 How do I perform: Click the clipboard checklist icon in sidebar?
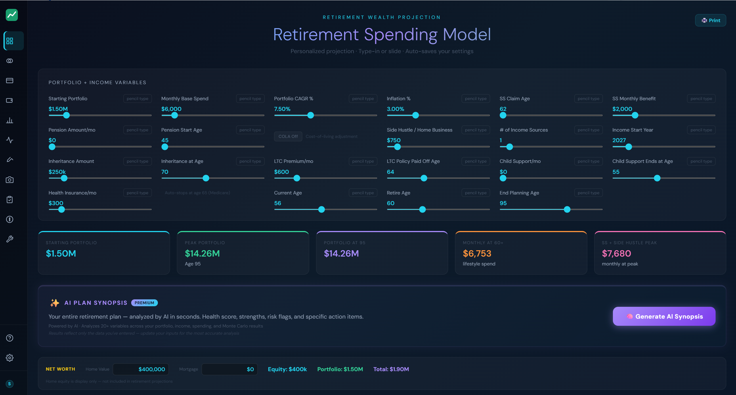point(9,199)
